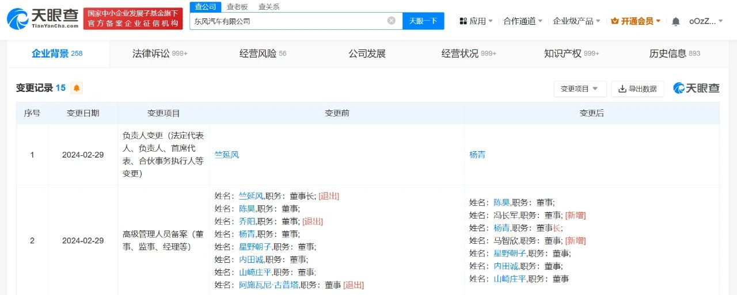The image size is (737, 295).
Task: Click the 开通会员 membership menu
Action: [x=636, y=21]
